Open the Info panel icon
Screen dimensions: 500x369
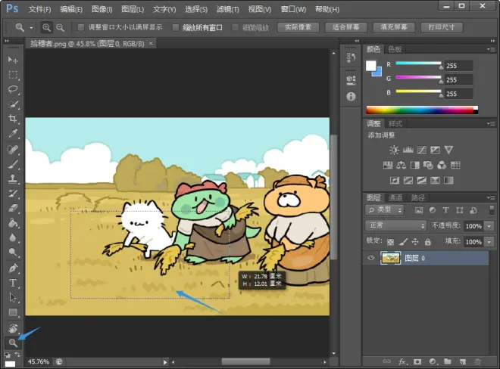tap(351, 97)
